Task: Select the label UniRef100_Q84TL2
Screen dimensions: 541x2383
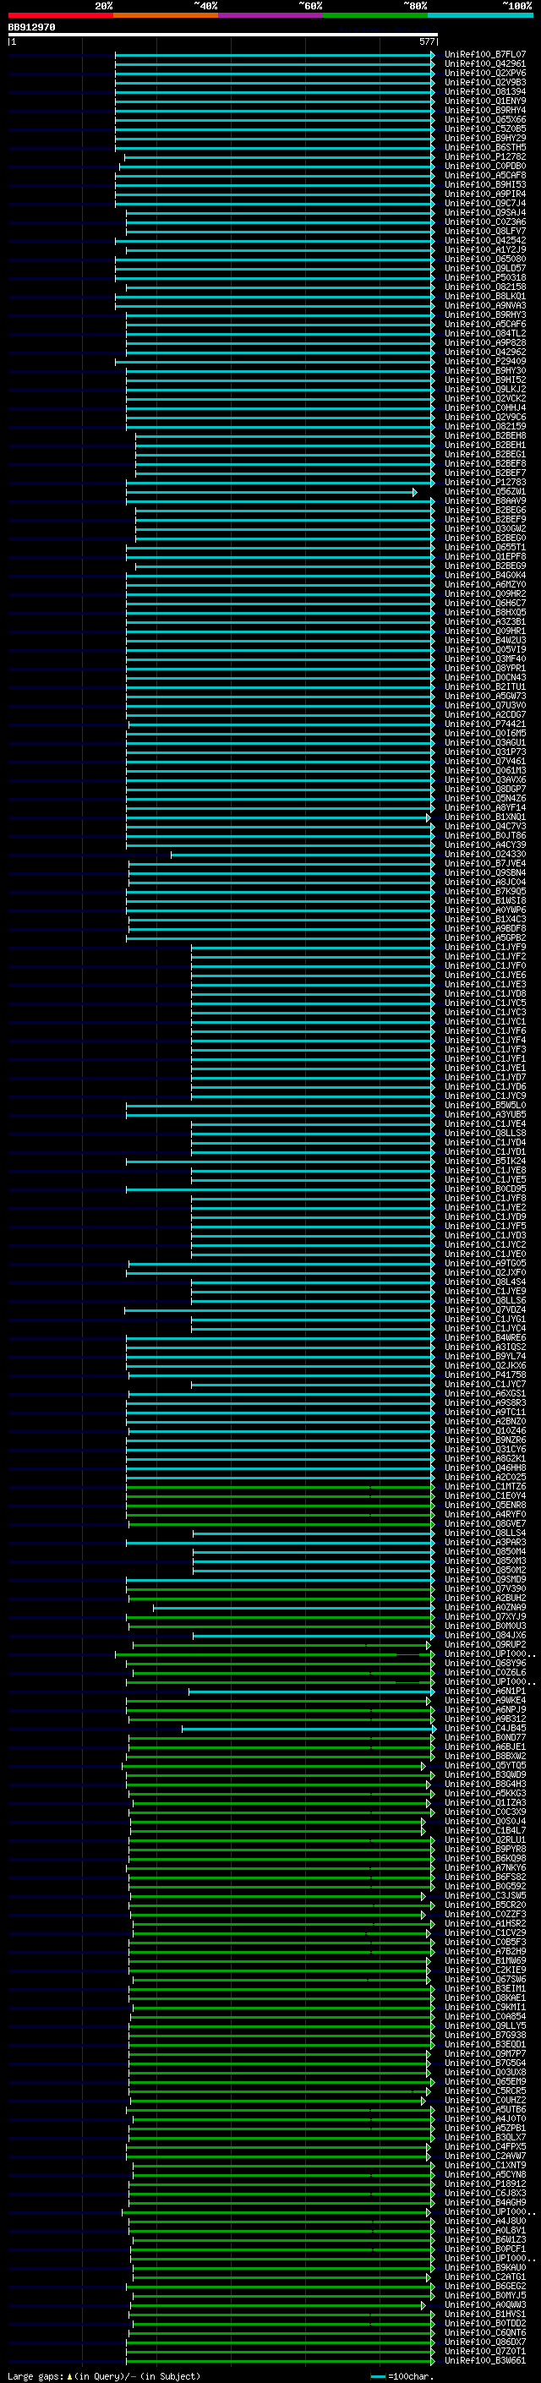Action: tap(485, 333)
